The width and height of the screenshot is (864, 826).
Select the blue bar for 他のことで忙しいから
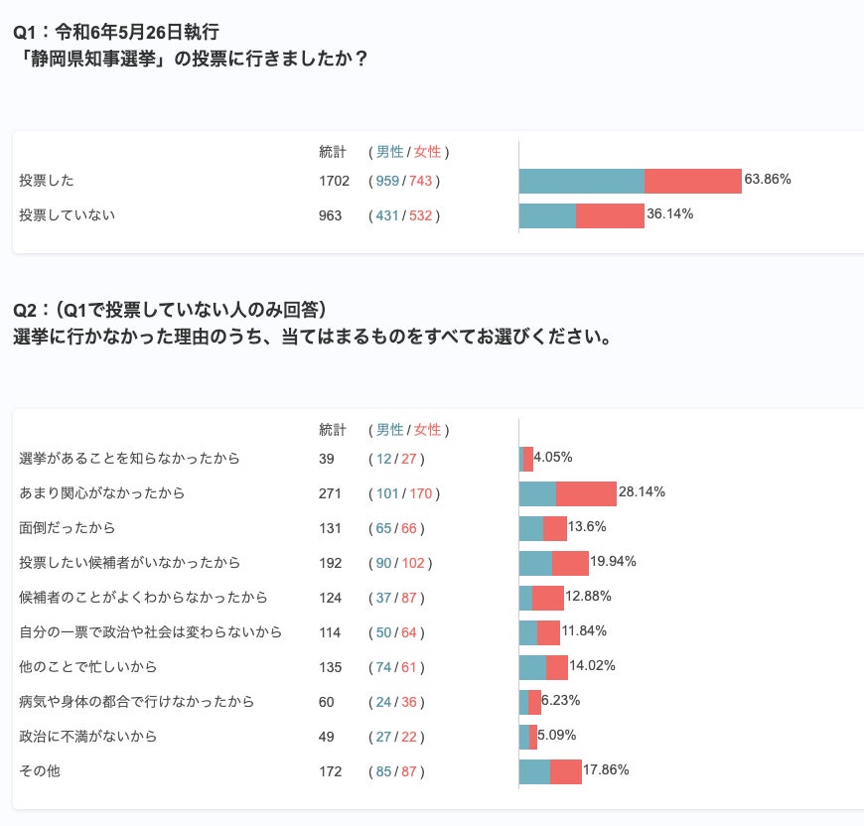(x=532, y=667)
